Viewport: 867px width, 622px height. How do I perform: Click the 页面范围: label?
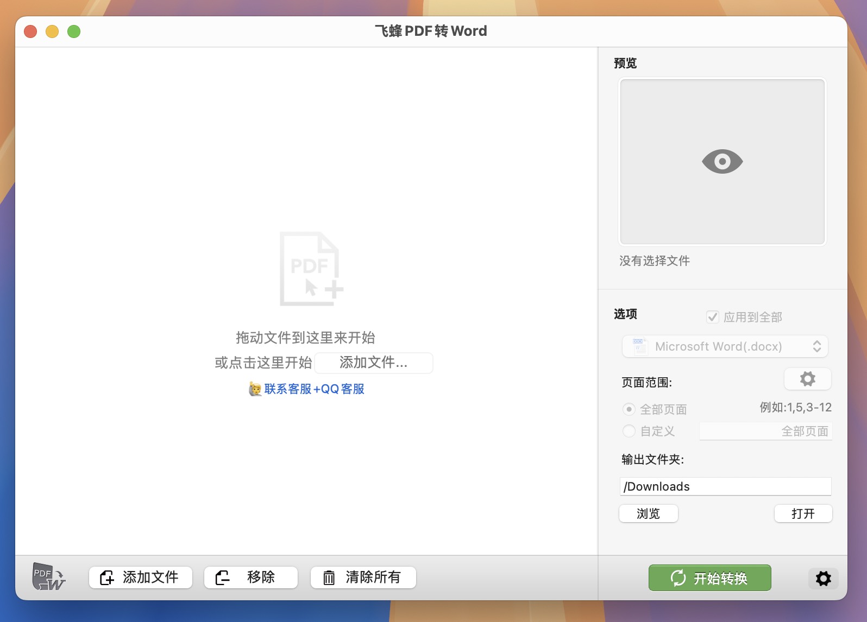(646, 383)
